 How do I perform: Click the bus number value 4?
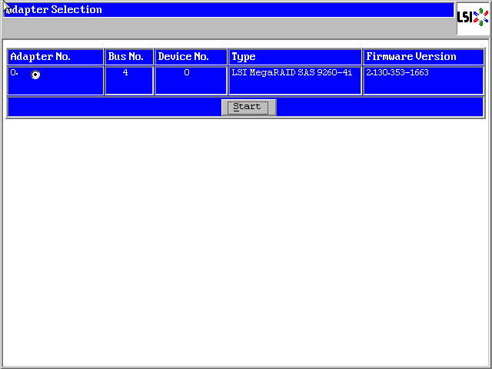(x=125, y=72)
